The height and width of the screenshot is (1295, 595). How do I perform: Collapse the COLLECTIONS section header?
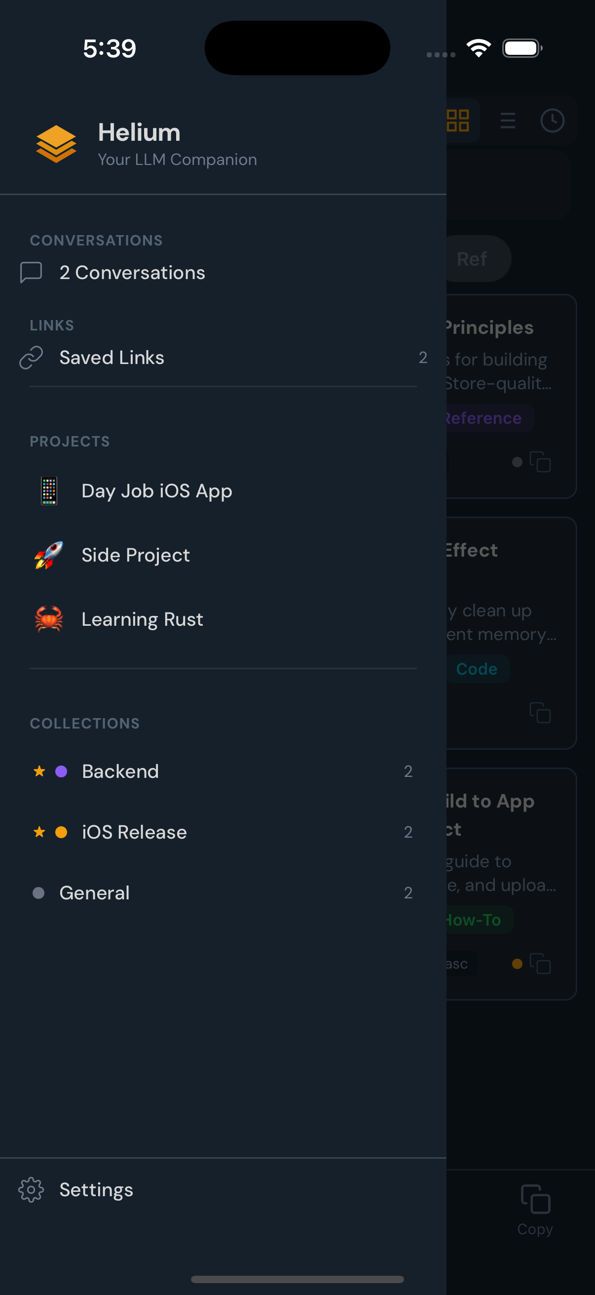[84, 723]
